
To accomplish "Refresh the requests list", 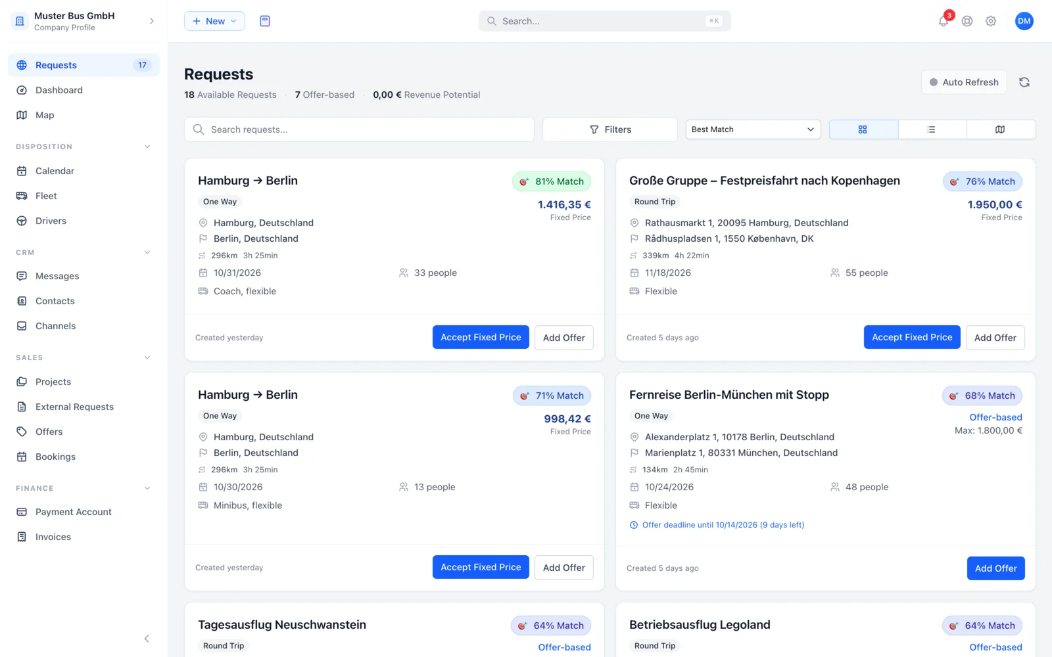I will pos(1024,82).
